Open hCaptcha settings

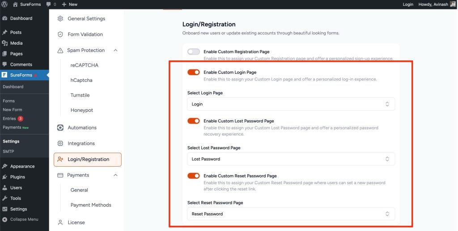click(81, 80)
